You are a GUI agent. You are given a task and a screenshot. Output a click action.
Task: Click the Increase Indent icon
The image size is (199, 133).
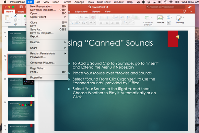point(122,17)
